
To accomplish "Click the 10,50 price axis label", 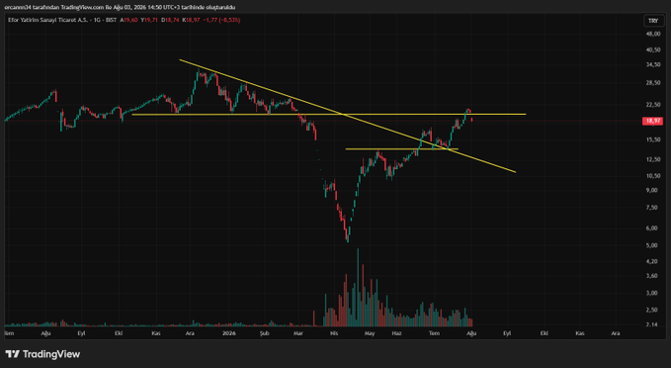I will 653,176.
